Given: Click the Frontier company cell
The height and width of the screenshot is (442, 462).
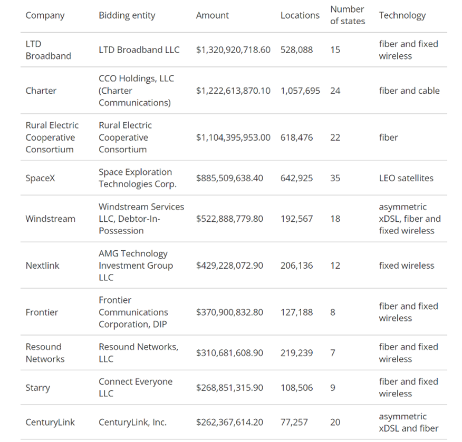Looking at the screenshot, I should [x=42, y=312].
